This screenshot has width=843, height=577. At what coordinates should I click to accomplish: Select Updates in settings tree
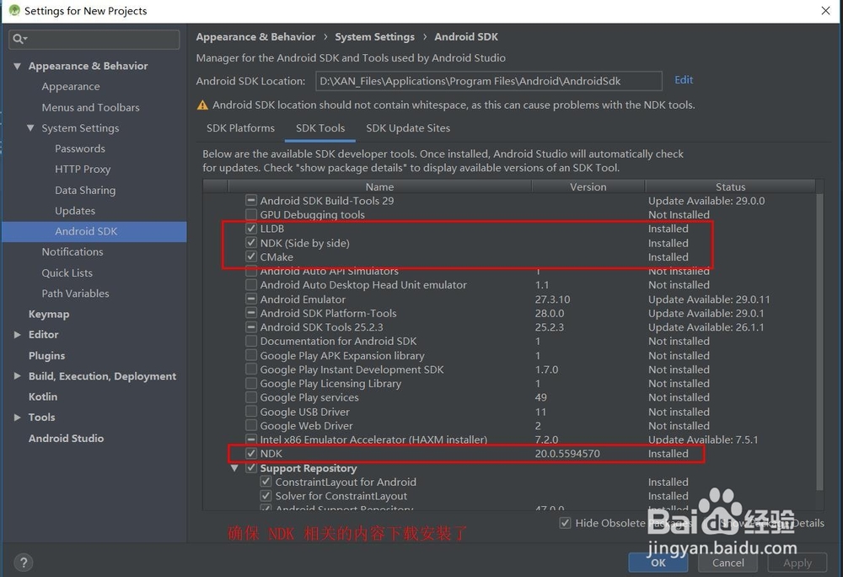click(75, 211)
